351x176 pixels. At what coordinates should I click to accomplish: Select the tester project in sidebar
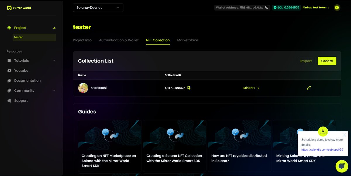(34, 37)
